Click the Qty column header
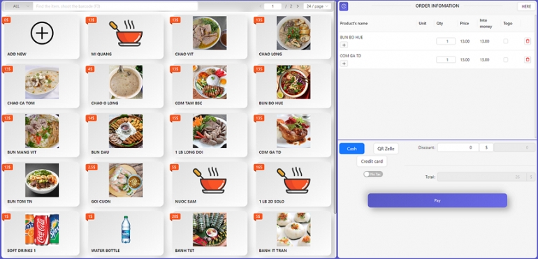 click(439, 23)
